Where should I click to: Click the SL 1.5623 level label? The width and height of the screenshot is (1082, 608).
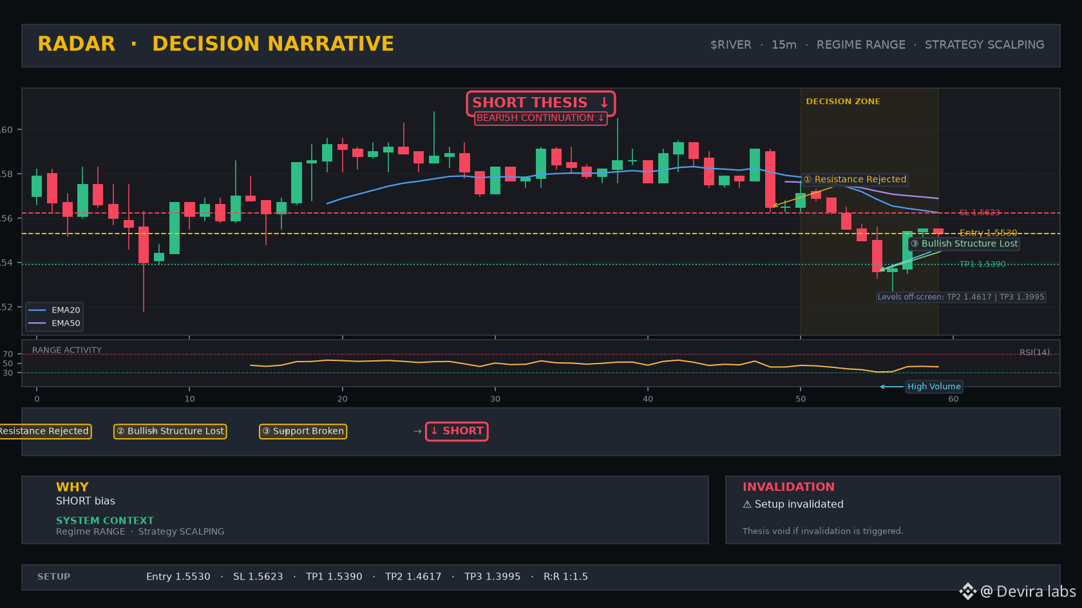pos(980,212)
